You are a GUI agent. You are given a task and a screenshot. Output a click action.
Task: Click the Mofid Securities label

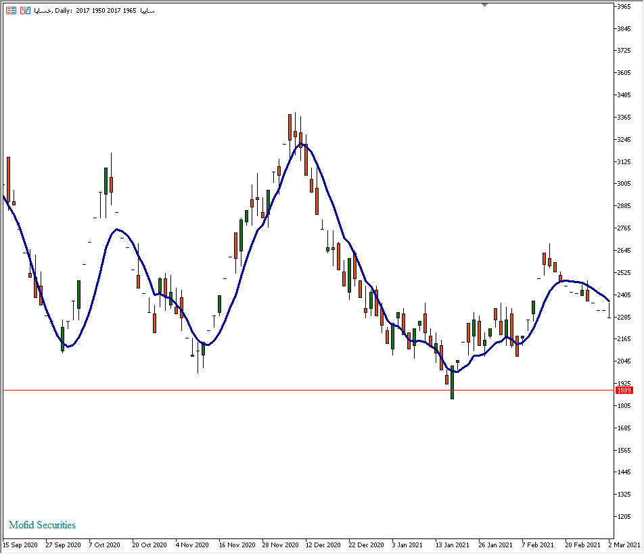pyautogui.click(x=43, y=525)
